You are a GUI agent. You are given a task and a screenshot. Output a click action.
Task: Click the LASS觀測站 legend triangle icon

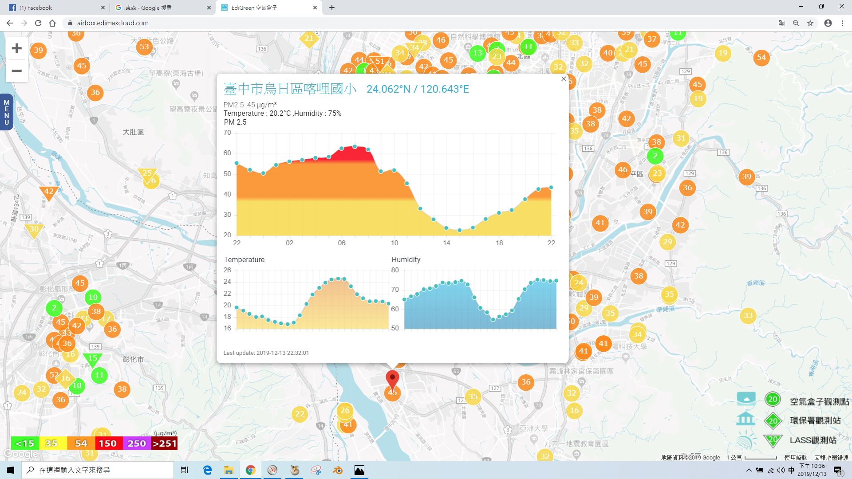point(773,440)
